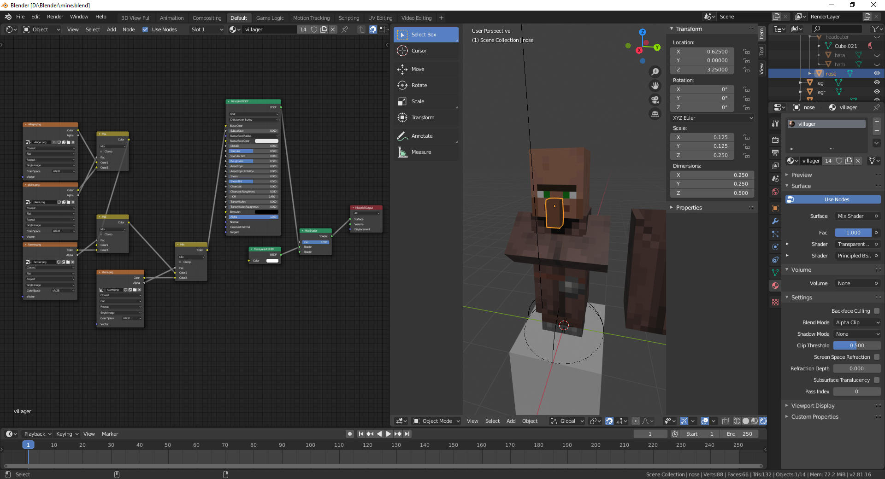Open the Slot 1 dropdown
885x479 pixels.
[206, 29]
